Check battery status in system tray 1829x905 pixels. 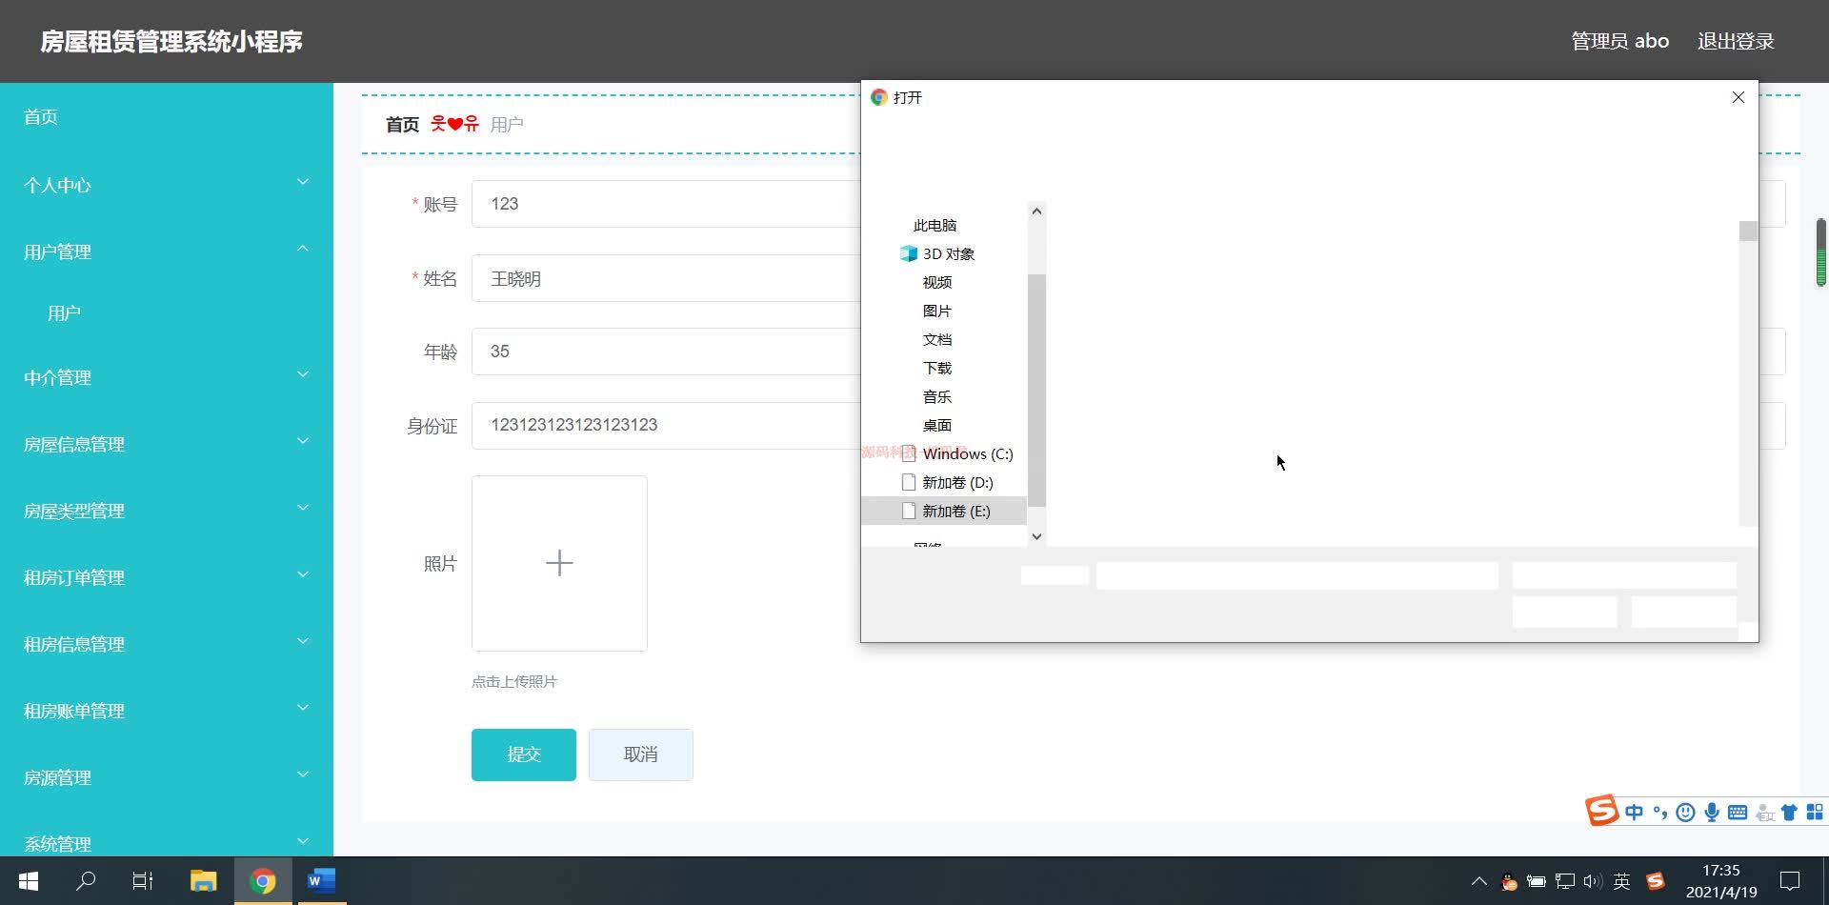[1536, 881]
